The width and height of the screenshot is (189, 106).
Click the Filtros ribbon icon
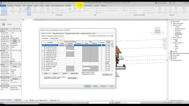[x=25, y=10]
